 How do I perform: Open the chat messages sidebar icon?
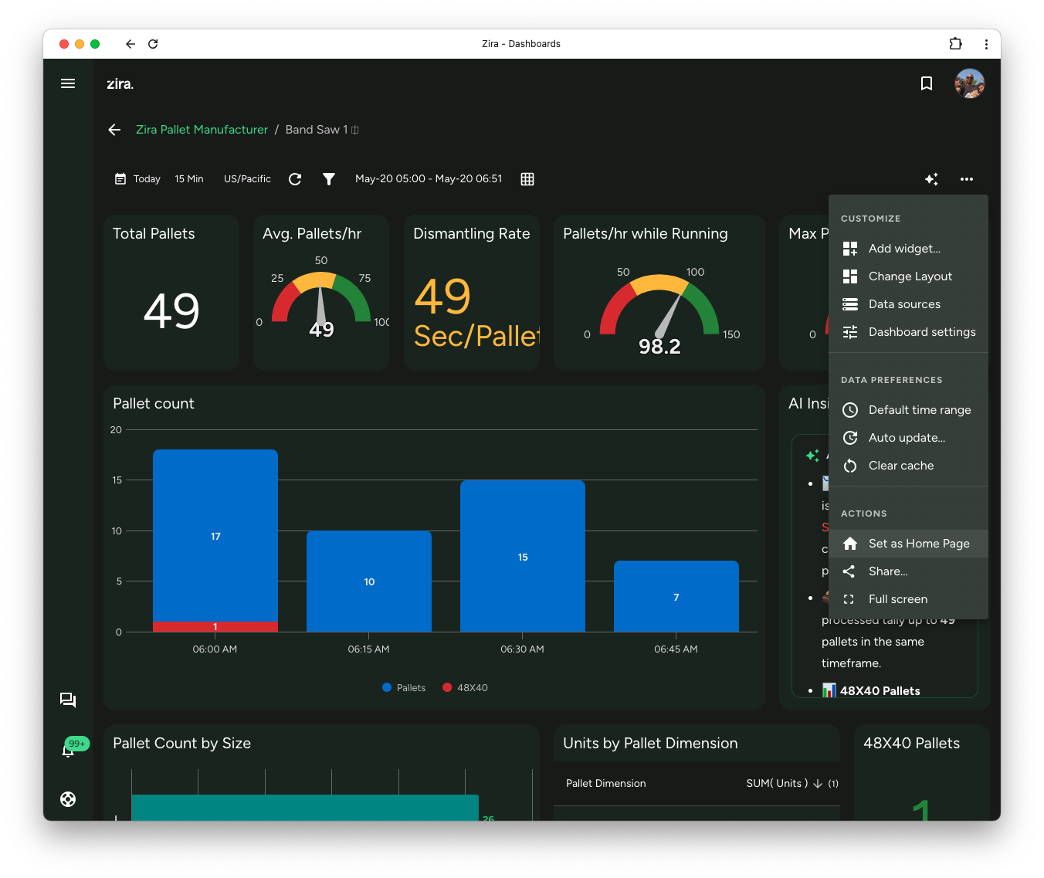(68, 700)
